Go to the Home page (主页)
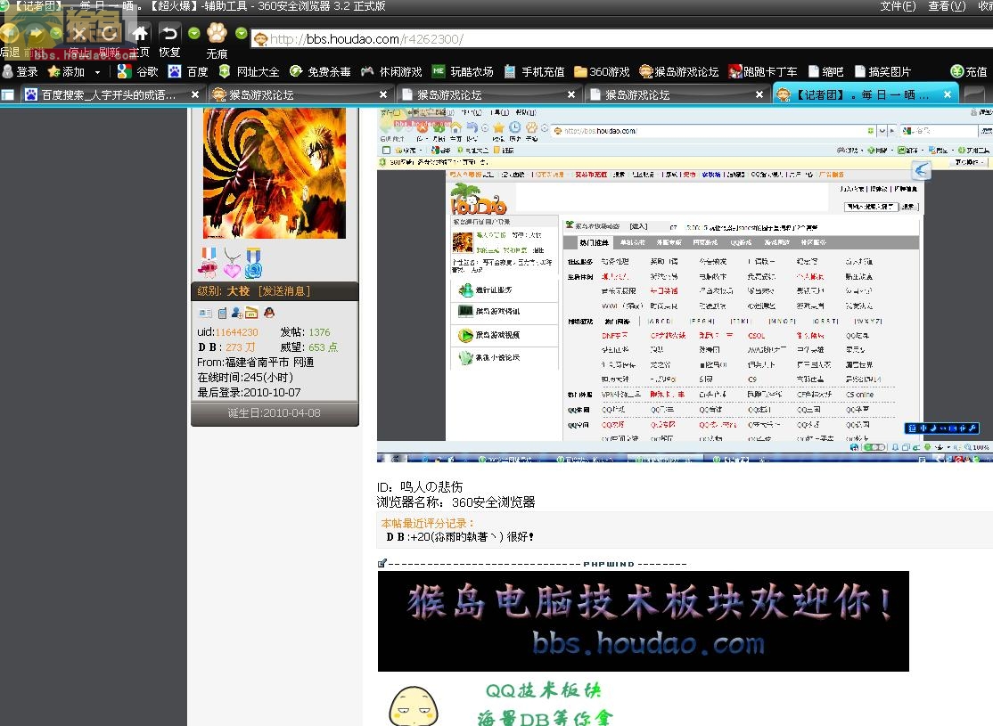Viewport: 993px width, 726px height. point(139,38)
